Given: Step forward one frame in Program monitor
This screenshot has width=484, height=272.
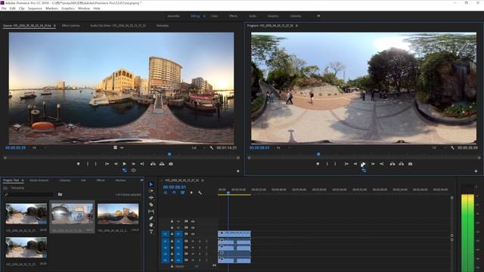Looking at the screenshot, I should [x=373, y=164].
